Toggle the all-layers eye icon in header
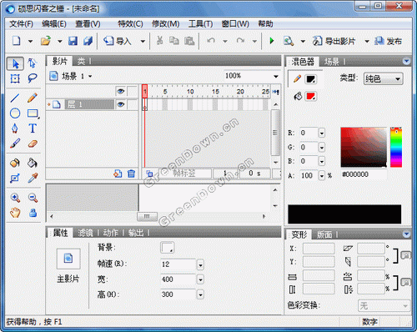Screen dimensions: 417x332 coord(120,91)
